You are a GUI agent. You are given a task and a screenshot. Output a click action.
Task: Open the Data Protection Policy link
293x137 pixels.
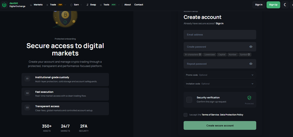(x=232, y=115)
